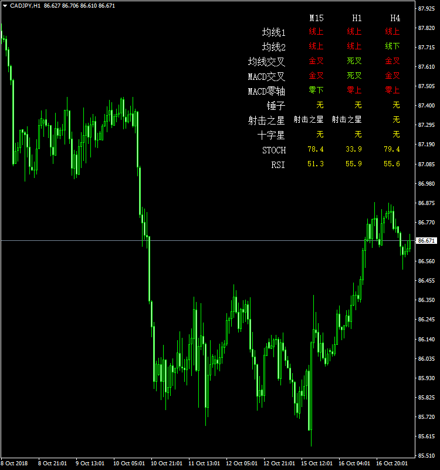
Task: Click time axis label 12 Oct 21:01
Action: click(x=279, y=464)
